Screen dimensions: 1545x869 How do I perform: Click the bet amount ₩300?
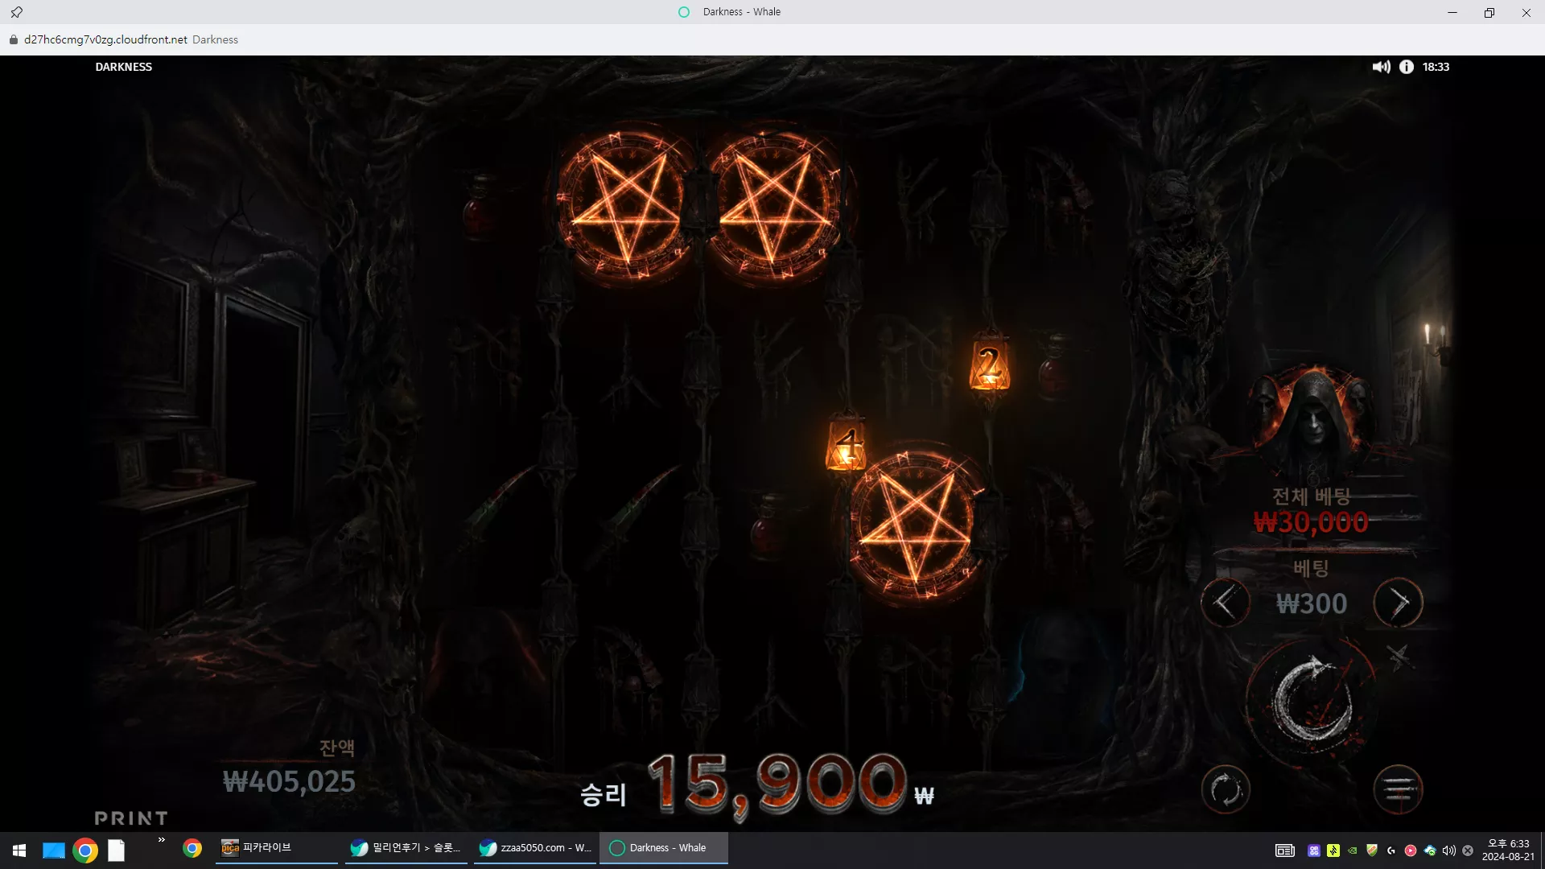coord(1312,603)
